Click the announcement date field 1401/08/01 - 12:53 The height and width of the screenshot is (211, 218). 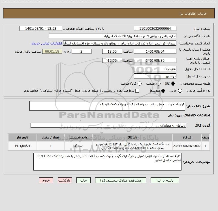click(41, 29)
